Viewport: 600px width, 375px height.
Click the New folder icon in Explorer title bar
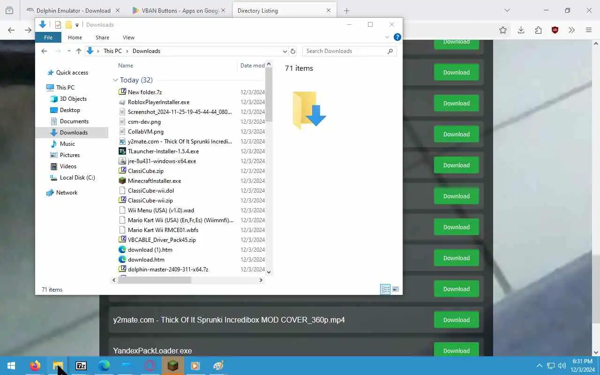(x=68, y=25)
